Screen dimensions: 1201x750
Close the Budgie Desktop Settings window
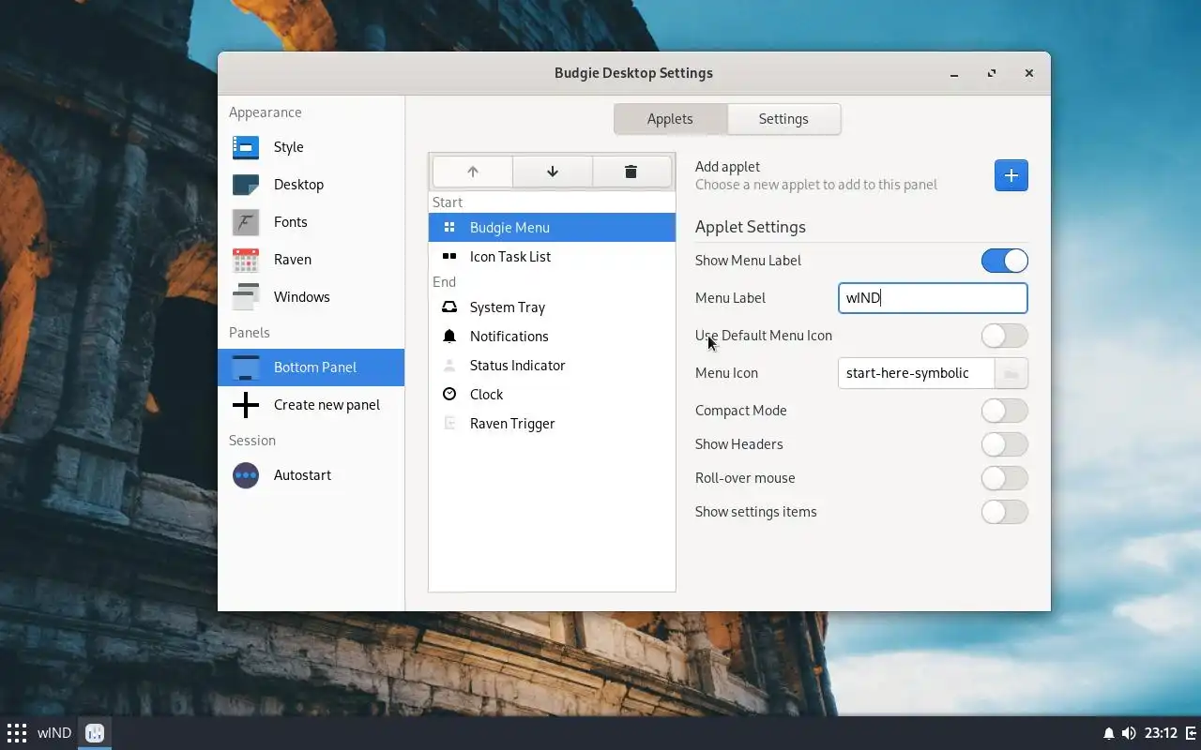coord(1029,73)
